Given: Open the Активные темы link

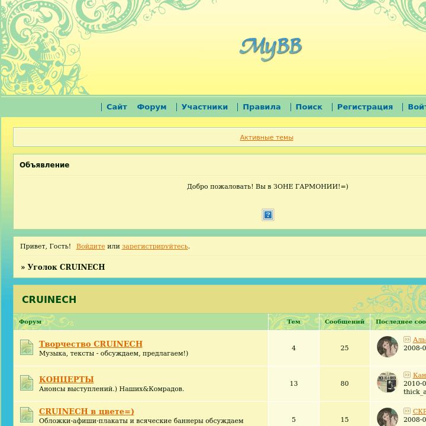Looking at the screenshot, I should 266,137.
